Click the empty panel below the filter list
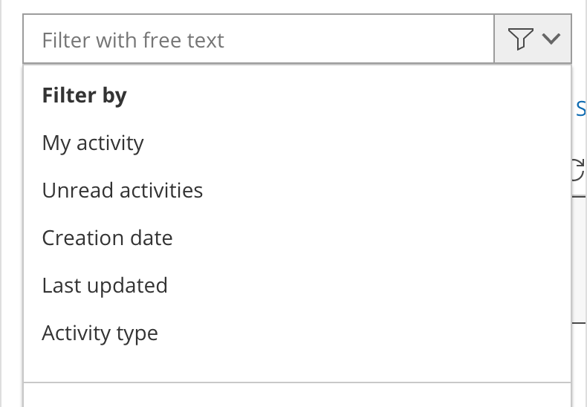The height and width of the screenshot is (407, 587). 297,396
